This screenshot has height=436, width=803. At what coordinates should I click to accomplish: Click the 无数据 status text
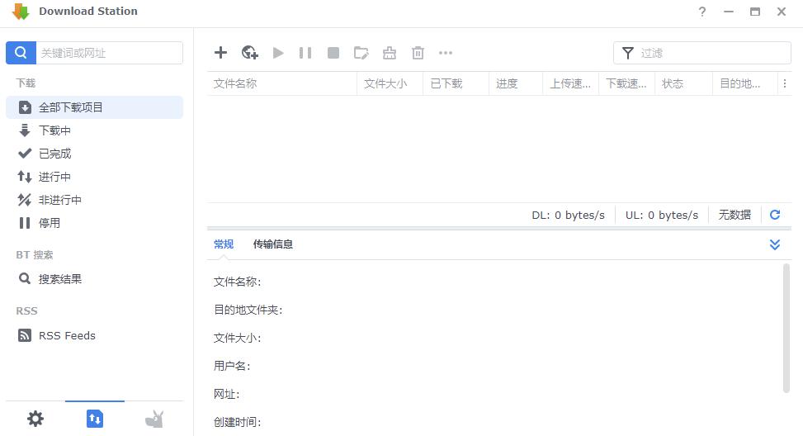click(735, 215)
